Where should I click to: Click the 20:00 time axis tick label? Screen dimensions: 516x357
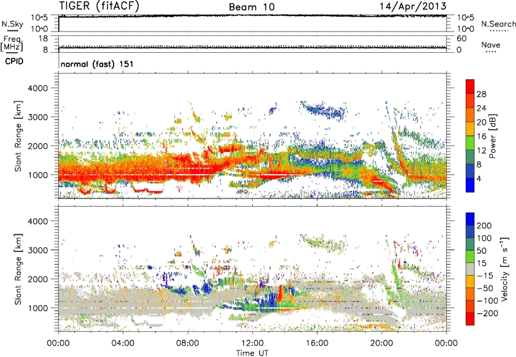pos(381,343)
